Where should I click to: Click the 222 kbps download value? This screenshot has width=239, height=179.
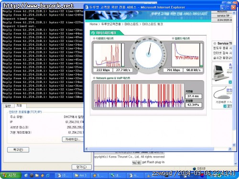tap(103, 70)
